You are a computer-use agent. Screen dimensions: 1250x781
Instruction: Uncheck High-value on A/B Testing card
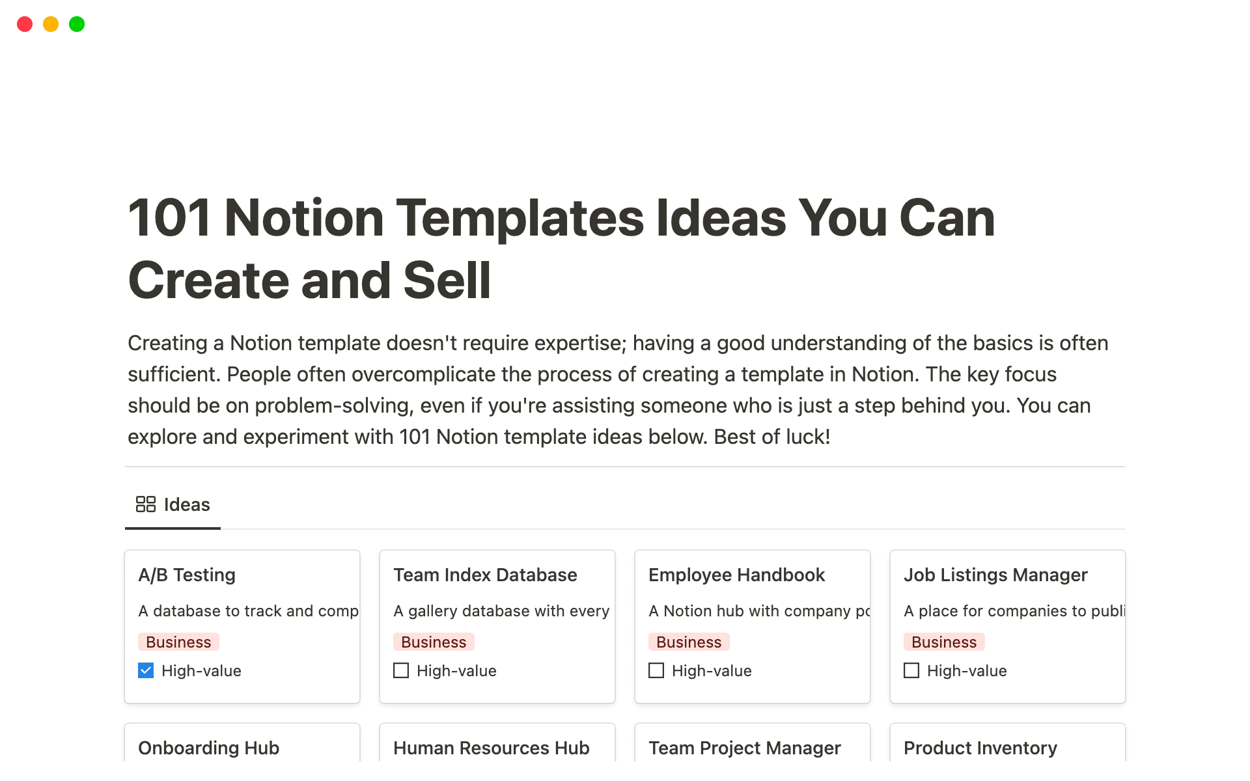(x=145, y=670)
